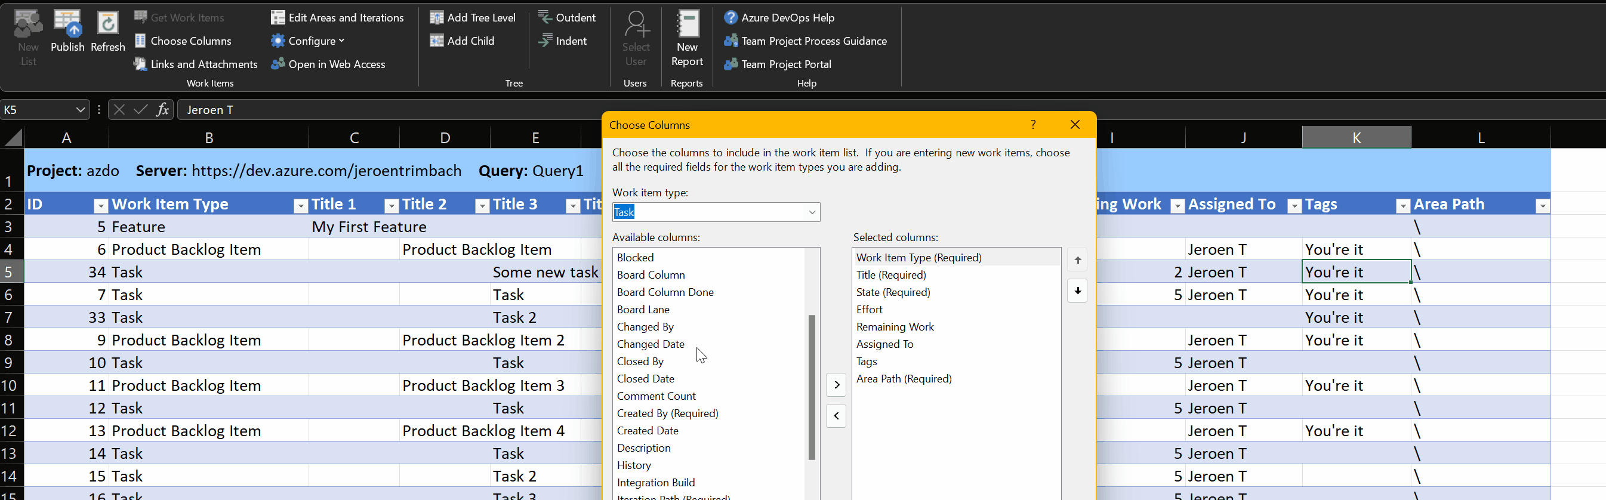Open Team Project Process Guidance
The height and width of the screenshot is (500, 1606).
click(806, 41)
